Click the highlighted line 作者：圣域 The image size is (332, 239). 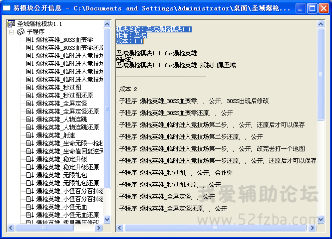(x=131, y=35)
